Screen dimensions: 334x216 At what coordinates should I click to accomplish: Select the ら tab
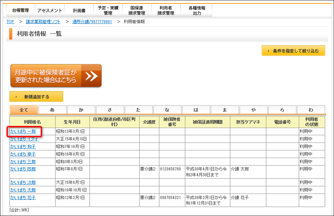[x=282, y=110]
